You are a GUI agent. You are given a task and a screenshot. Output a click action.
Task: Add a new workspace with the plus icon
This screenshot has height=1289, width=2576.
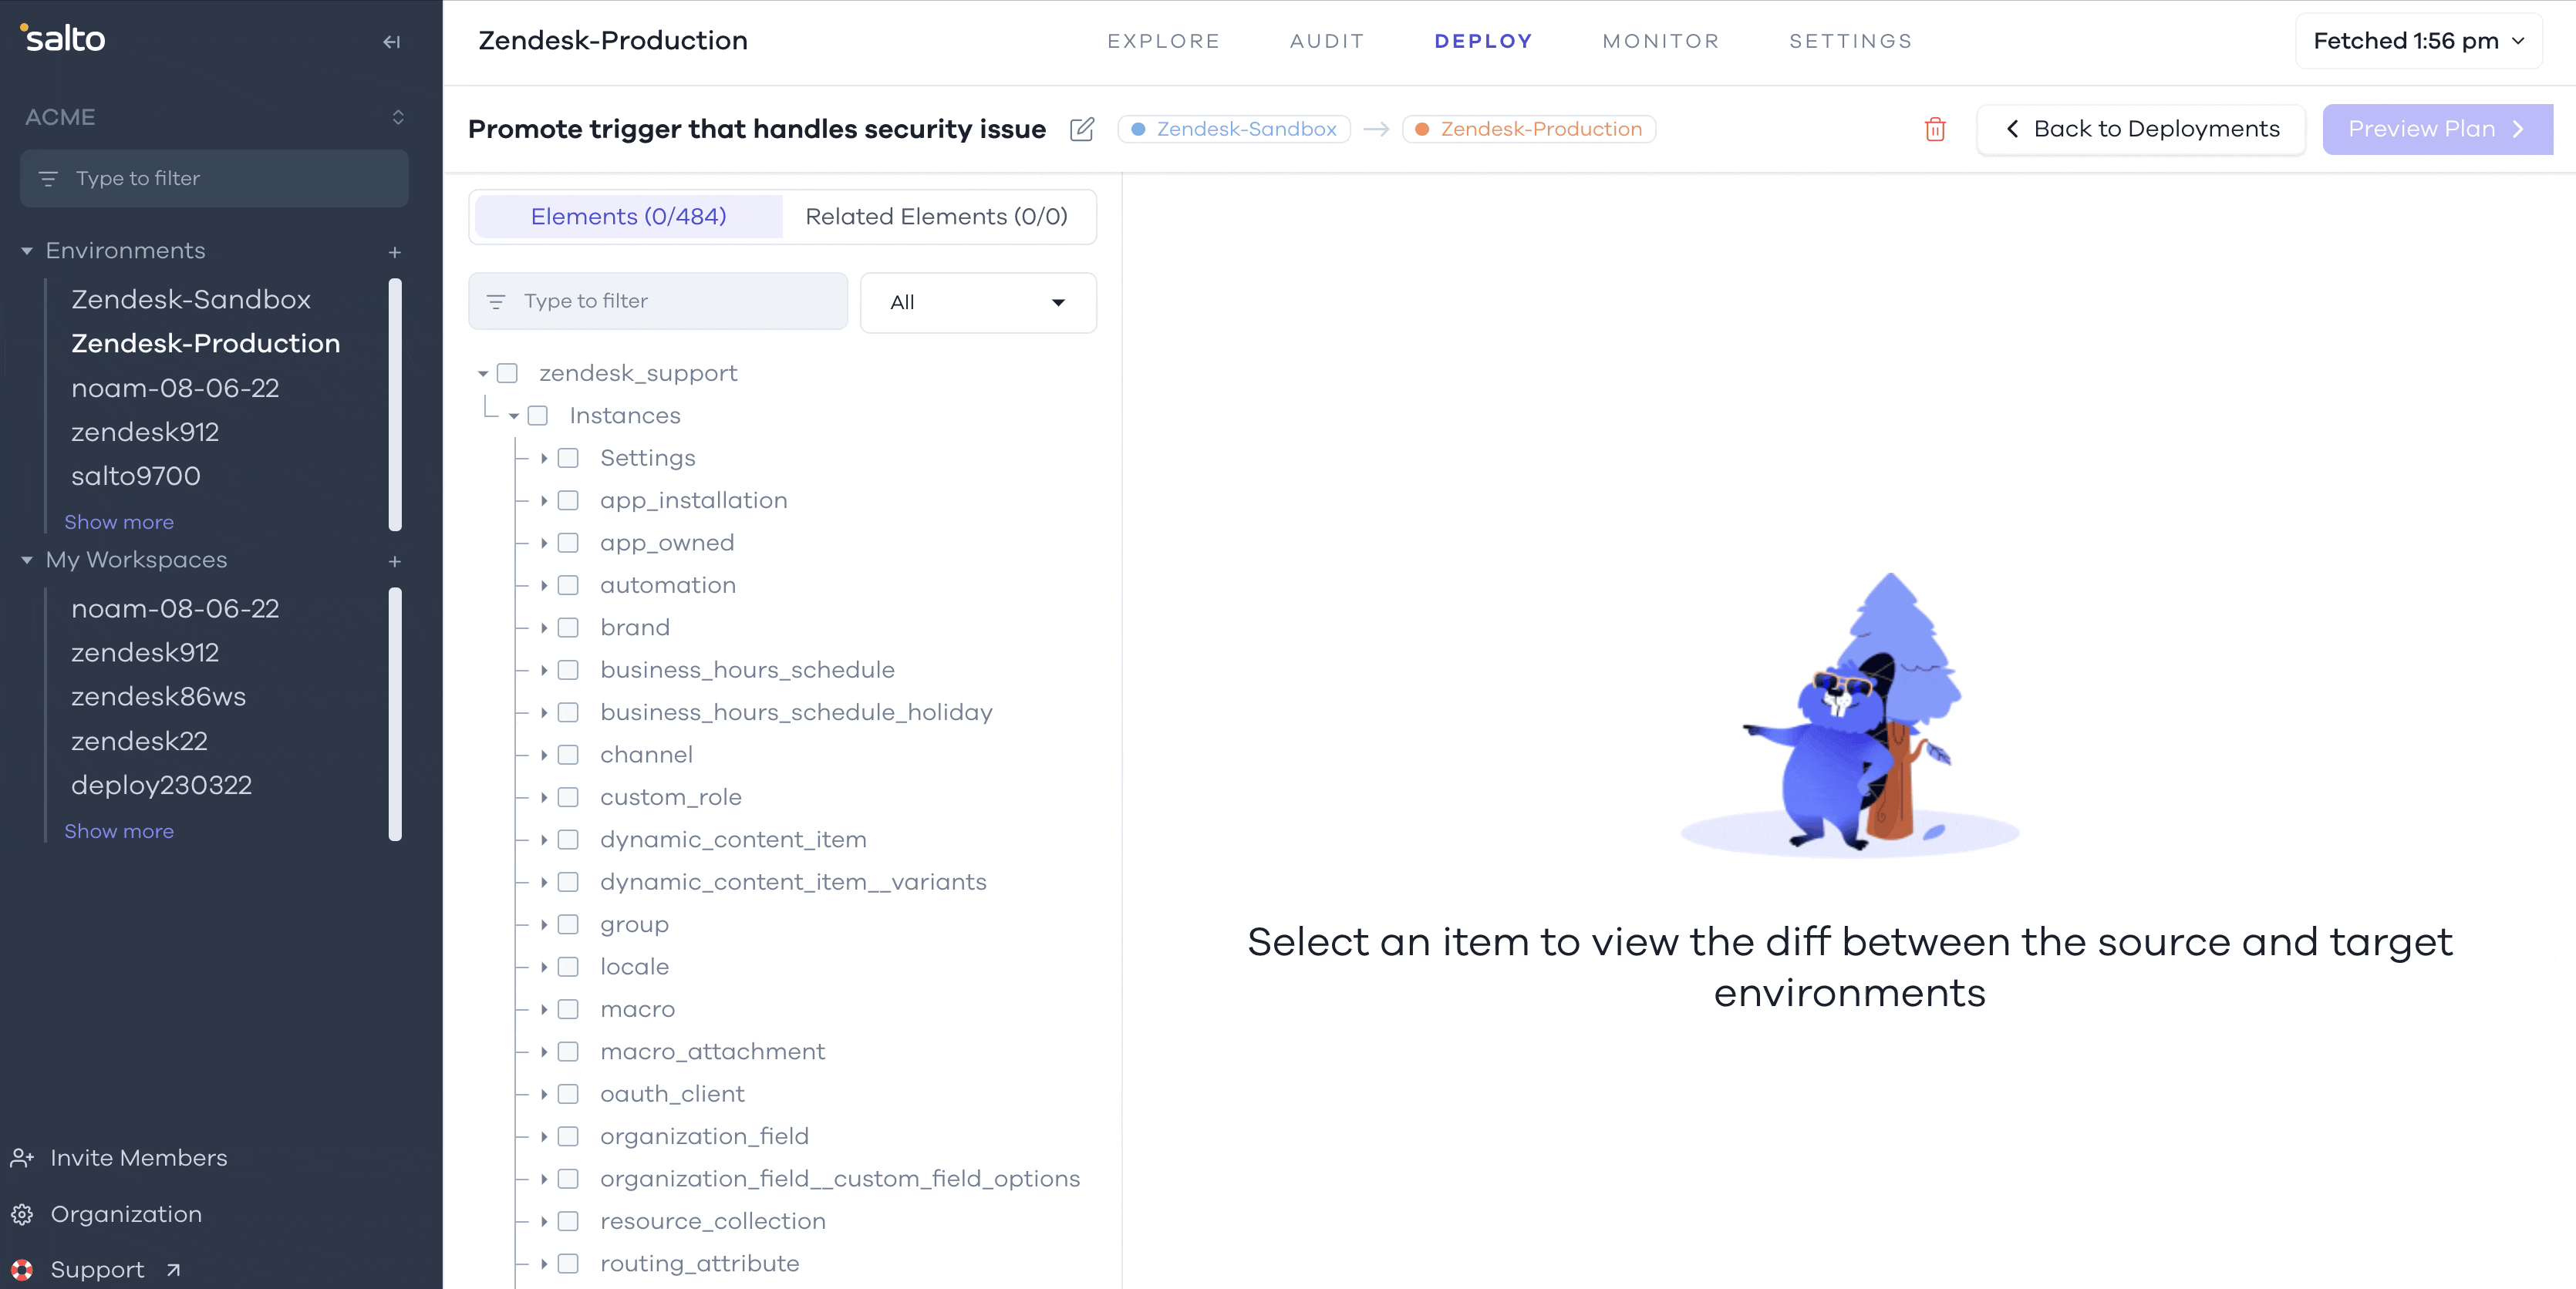pos(395,561)
